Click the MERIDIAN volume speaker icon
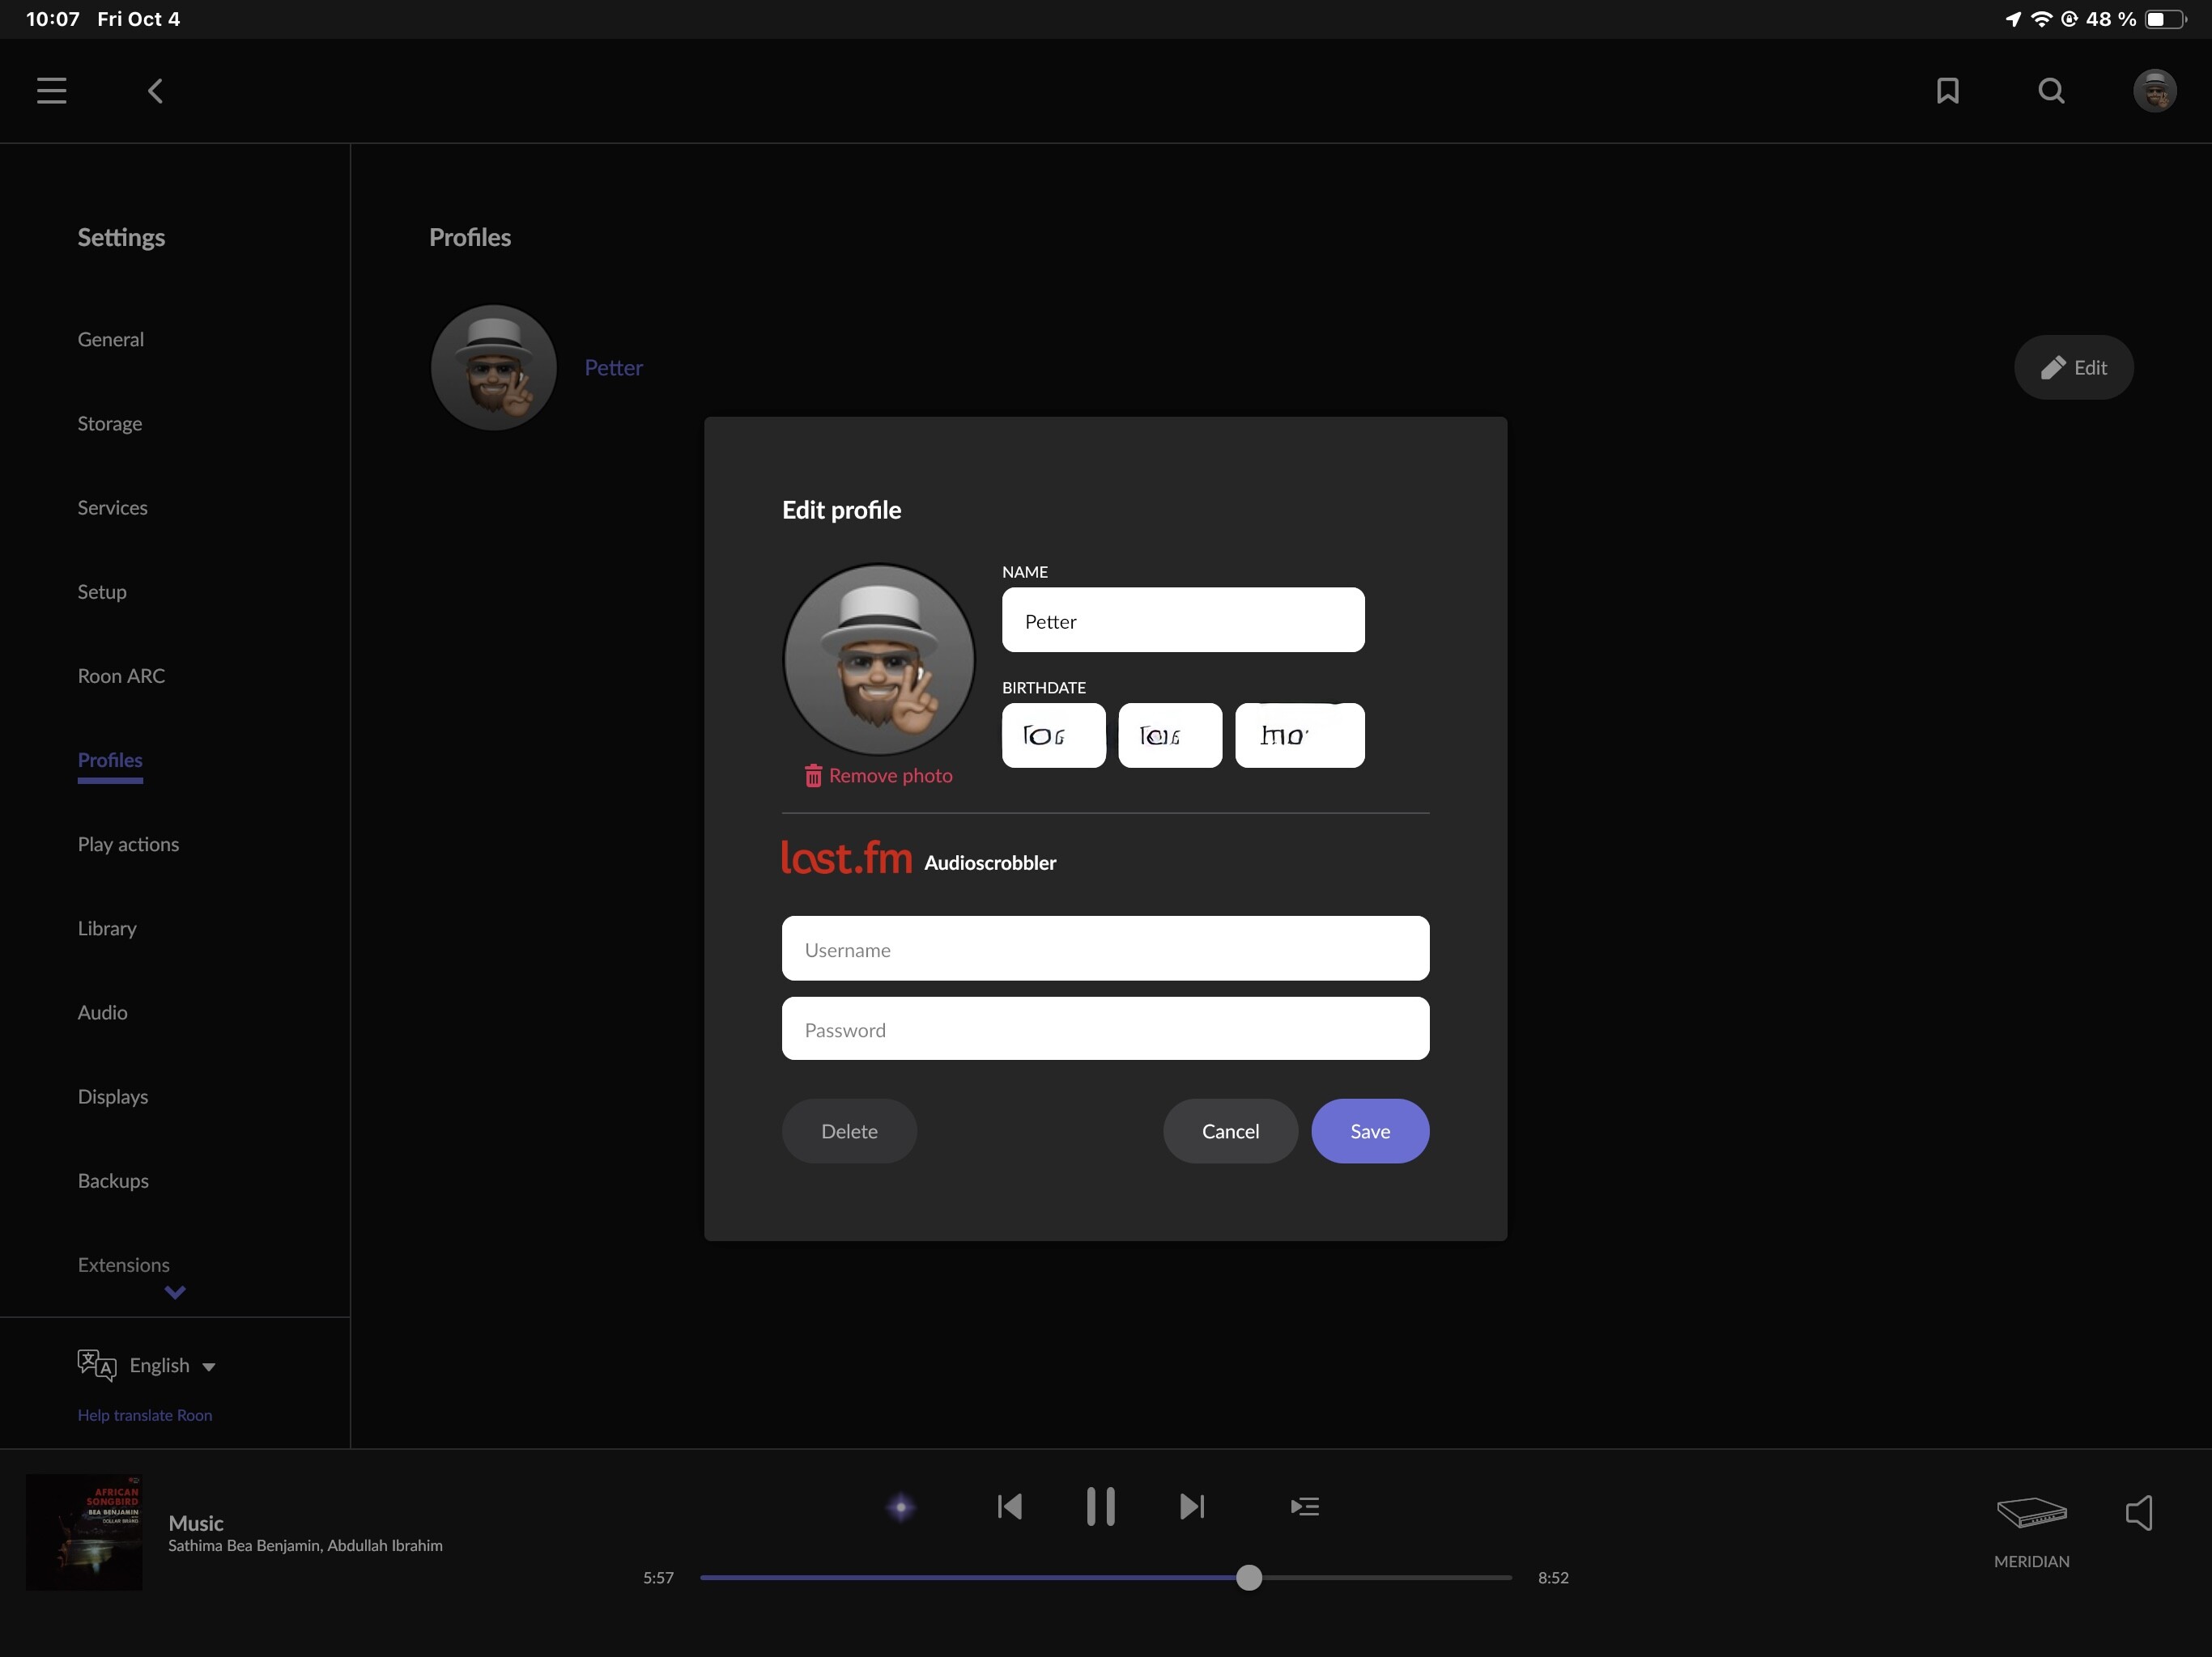 pos(2139,1513)
